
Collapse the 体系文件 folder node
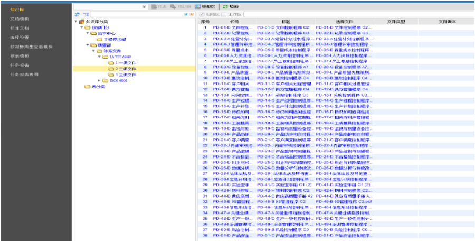coord(93,51)
